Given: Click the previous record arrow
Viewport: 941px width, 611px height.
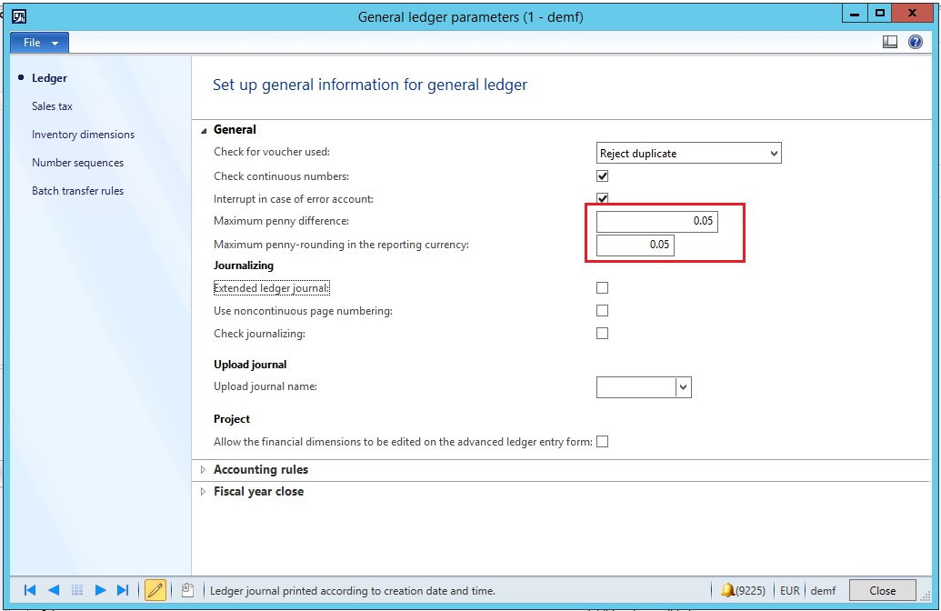Looking at the screenshot, I should 54,590.
